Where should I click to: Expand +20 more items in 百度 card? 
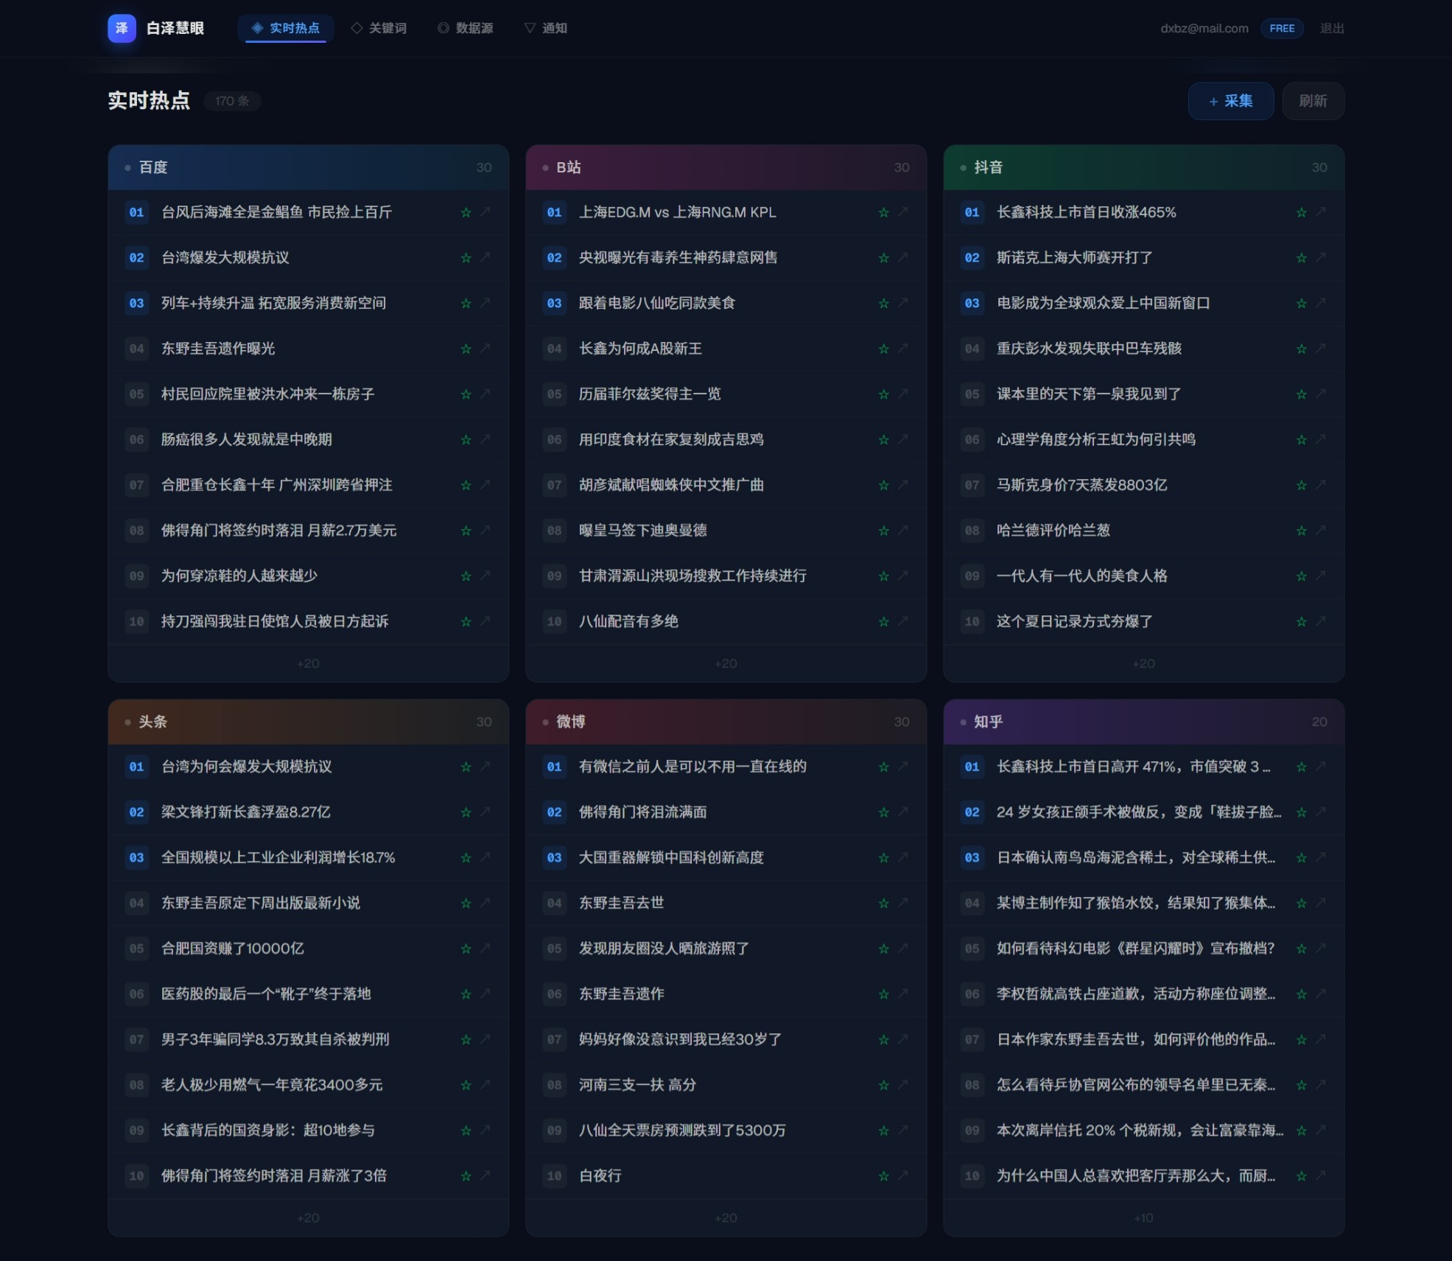click(308, 663)
